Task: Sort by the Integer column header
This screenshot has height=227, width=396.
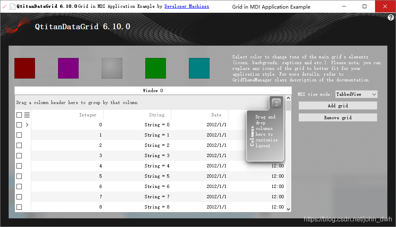Action: click(x=67, y=115)
